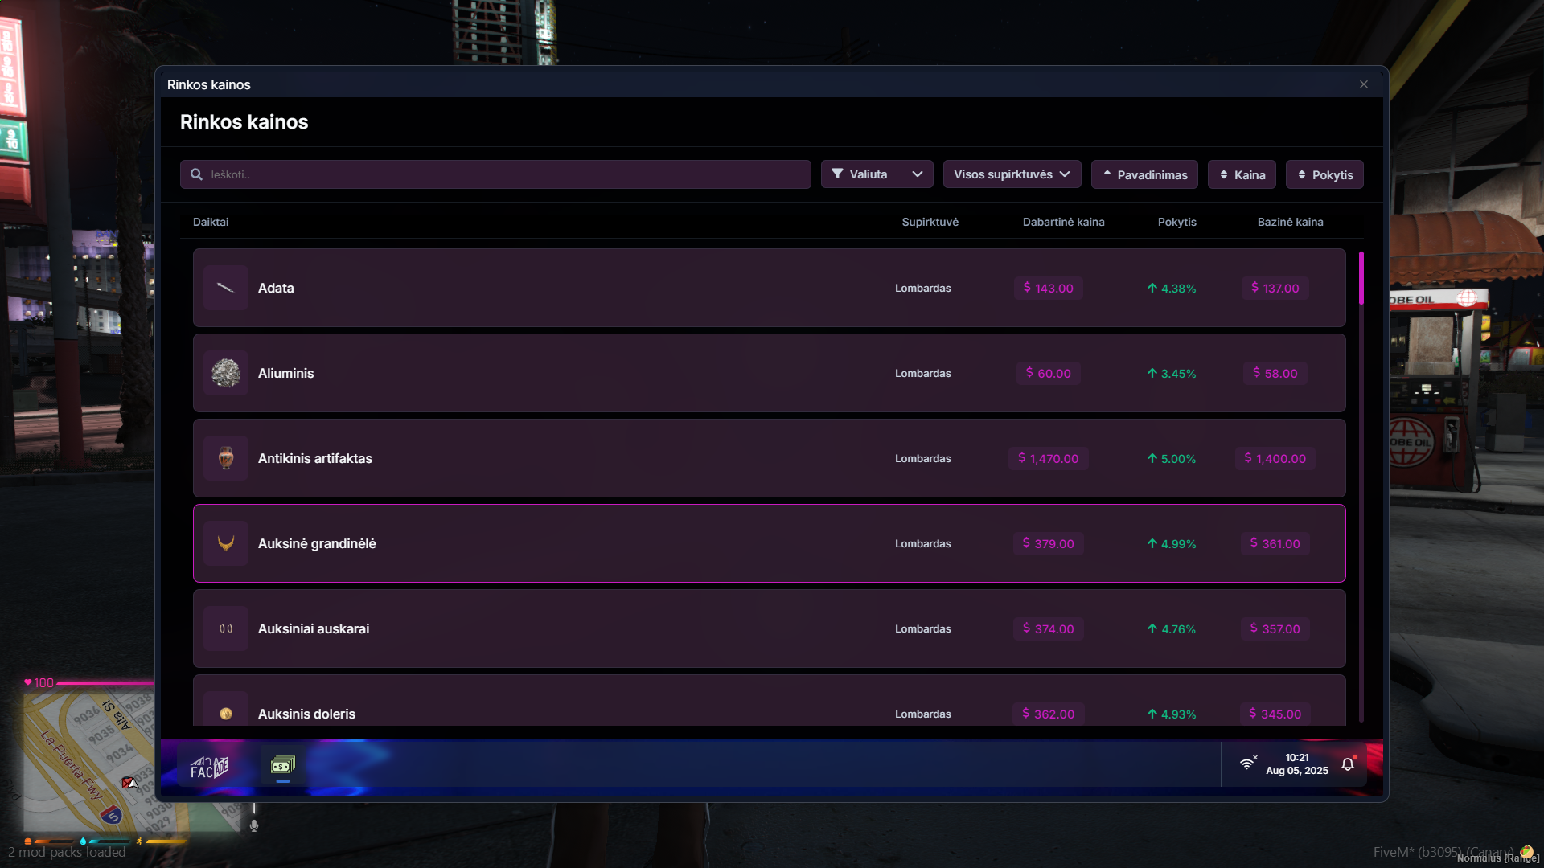Image resolution: width=1544 pixels, height=868 pixels.
Task: Toggle sorting by Pokytis
Action: point(1324,174)
